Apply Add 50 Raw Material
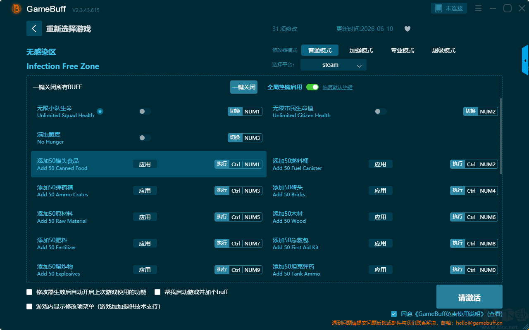The height and width of the screenshot is (330, 529). [145, 217]
